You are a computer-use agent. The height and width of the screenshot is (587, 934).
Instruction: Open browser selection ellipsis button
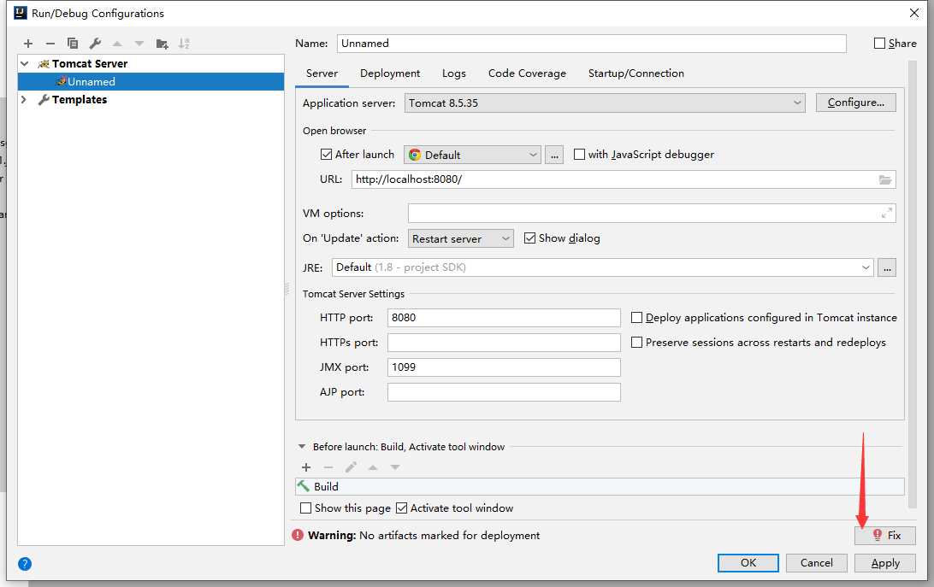[554, 155]
